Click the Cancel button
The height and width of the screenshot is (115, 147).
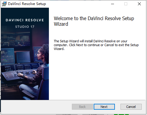pyautogui.click(x=131, y=107)
